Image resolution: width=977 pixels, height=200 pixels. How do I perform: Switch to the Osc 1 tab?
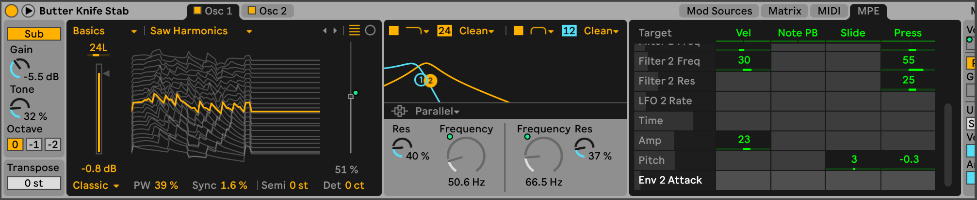[x=213, y=11]
